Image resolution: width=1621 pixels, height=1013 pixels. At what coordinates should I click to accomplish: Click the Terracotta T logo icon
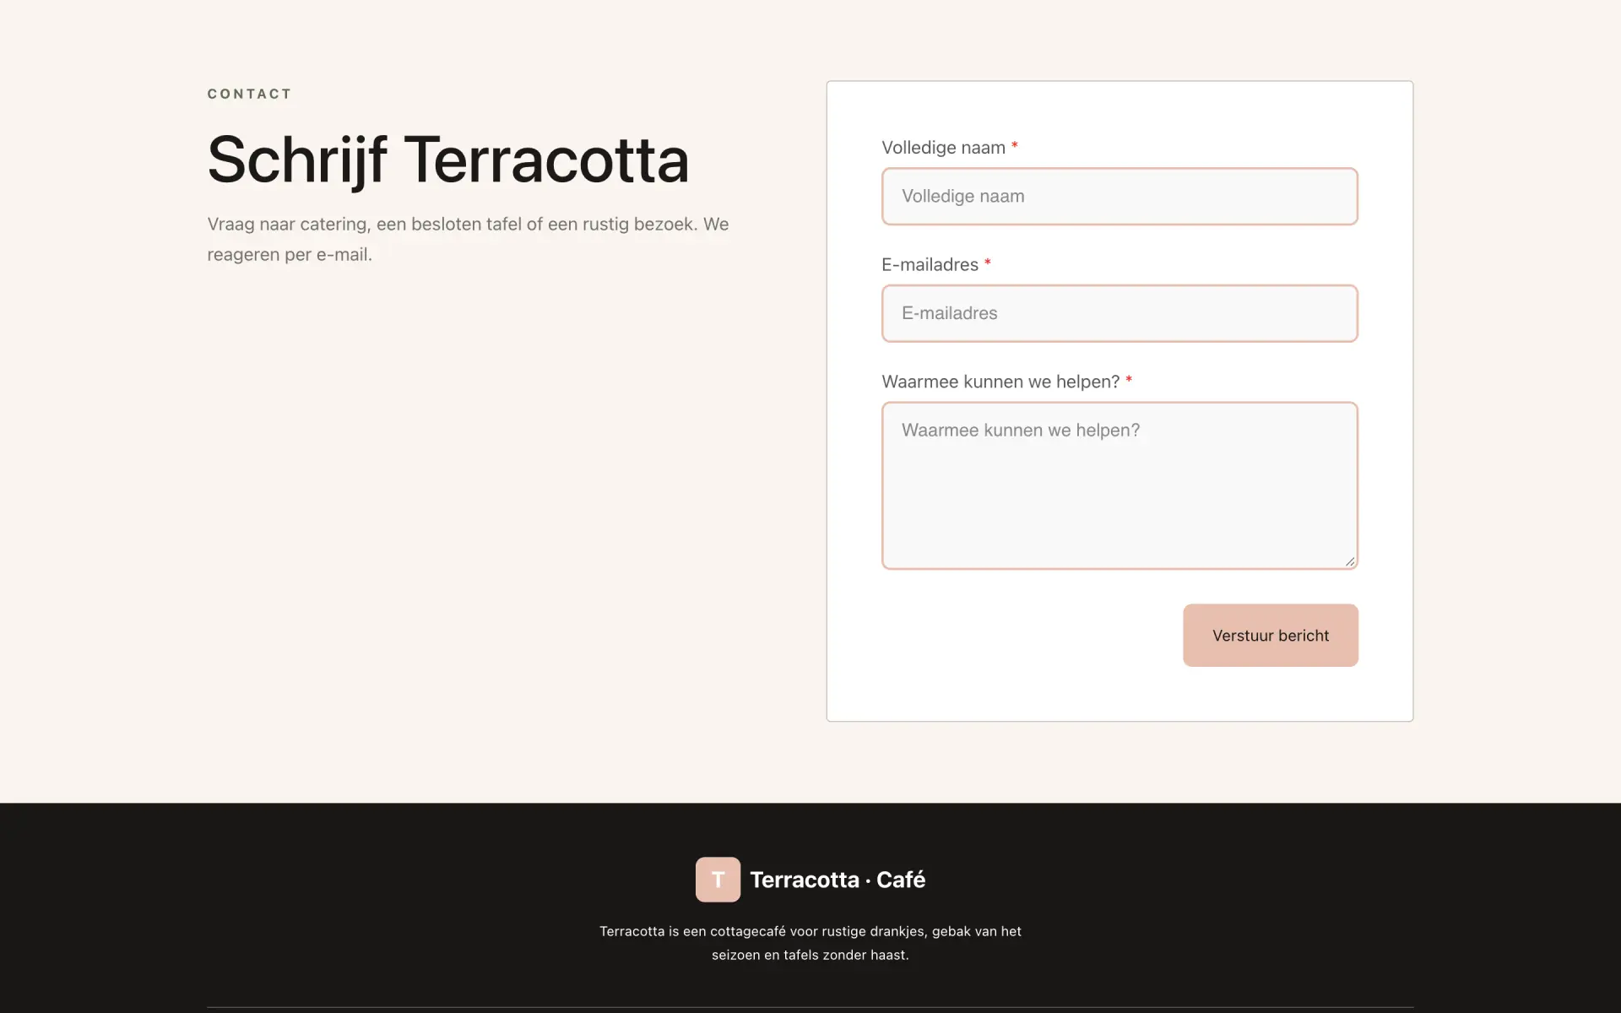tap(718, 880)
